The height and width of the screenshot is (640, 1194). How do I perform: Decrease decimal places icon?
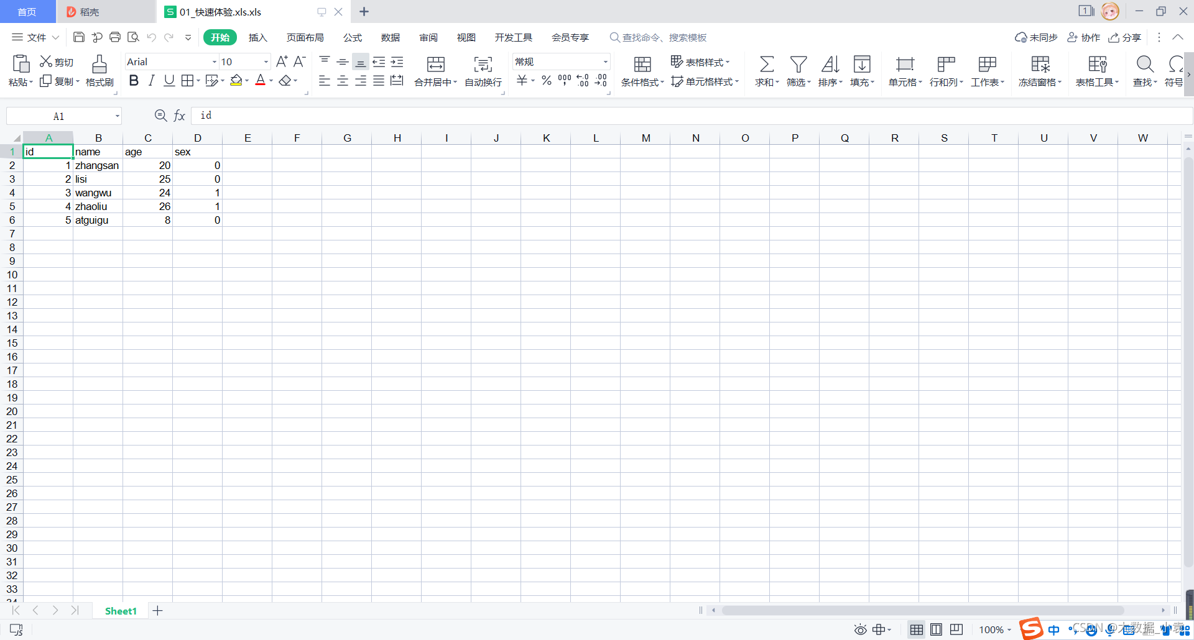601,80
